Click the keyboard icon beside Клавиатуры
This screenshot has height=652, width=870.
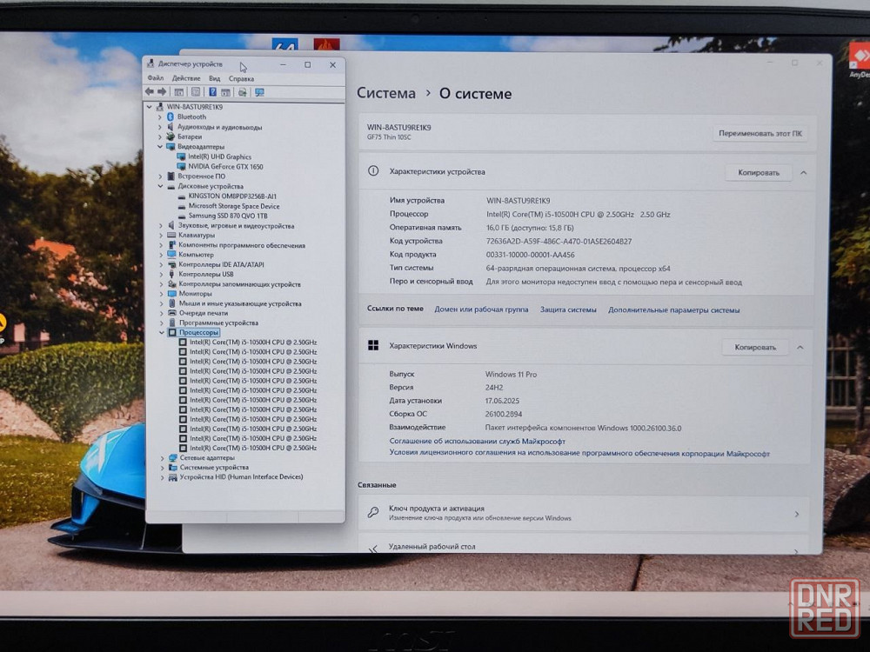pyautogui.click(x=171, y=235)
